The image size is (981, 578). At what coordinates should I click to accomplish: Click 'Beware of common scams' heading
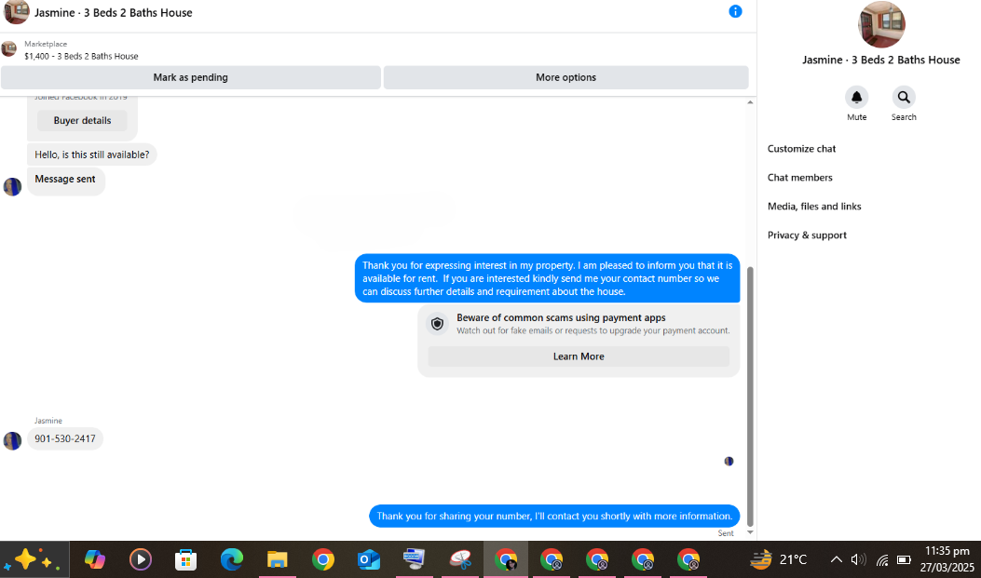tap(561, 317)
